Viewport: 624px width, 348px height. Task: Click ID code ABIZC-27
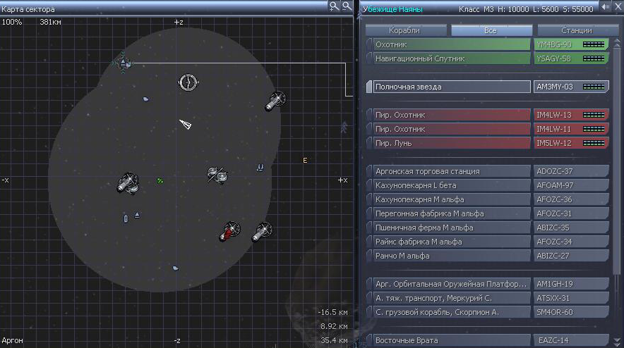[553, 256]
